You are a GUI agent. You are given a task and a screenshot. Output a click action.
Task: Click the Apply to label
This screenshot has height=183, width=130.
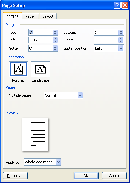tap(13, 162)
